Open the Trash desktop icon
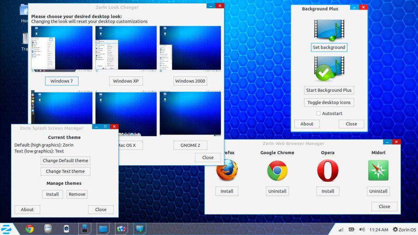Screen dimensions: 418x235 tap(24, 42)
